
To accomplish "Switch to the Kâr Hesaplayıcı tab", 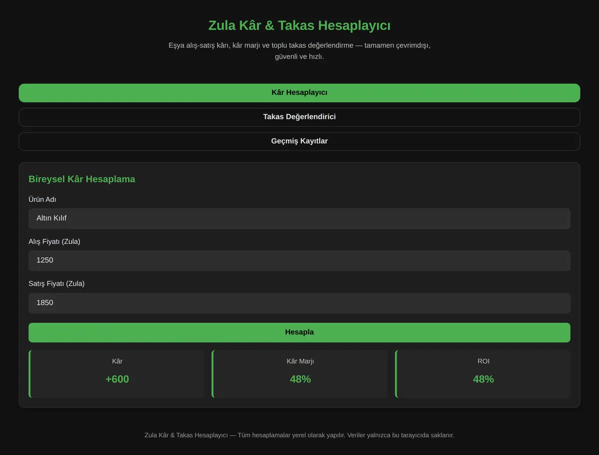I will 299,93.
